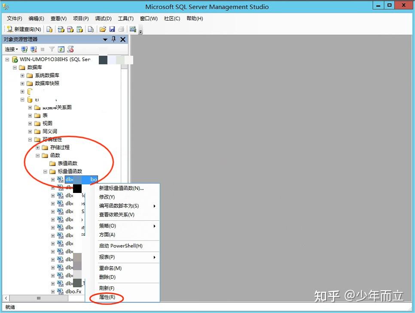Viewport: 415px width, 313px height.
Task: Refresh the tree with the Object Explorer refresh icon
Action: 60,49
